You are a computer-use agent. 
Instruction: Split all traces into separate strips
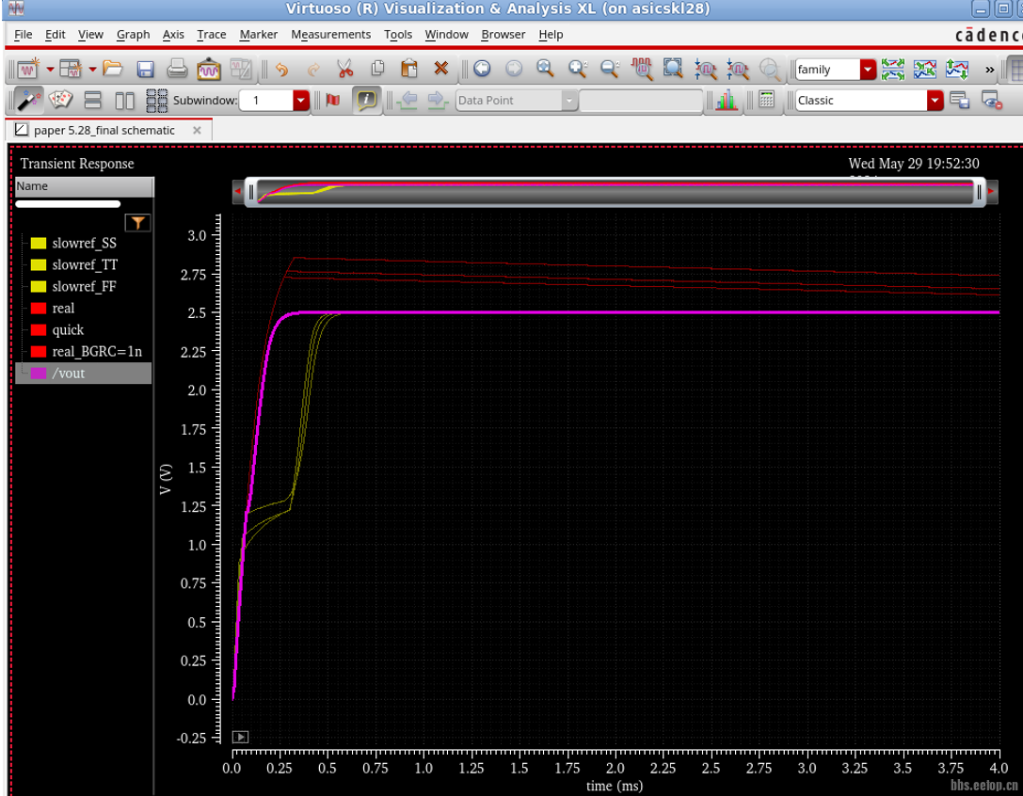click(x=892, y=69)
